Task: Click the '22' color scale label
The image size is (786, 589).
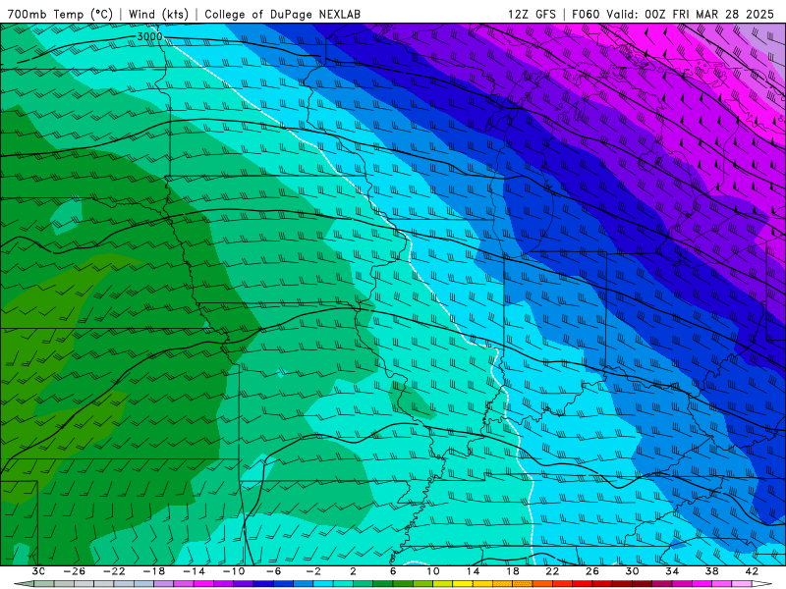Action: [552, 571]
